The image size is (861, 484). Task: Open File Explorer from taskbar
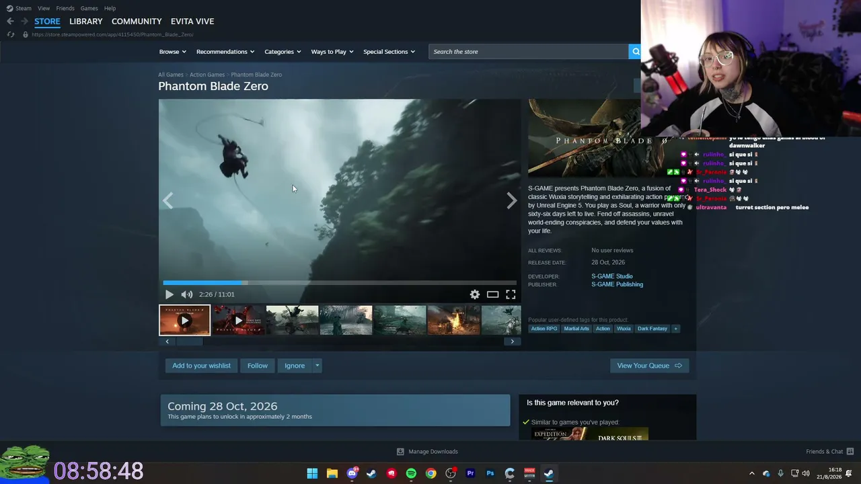click(x=332, y=473)
